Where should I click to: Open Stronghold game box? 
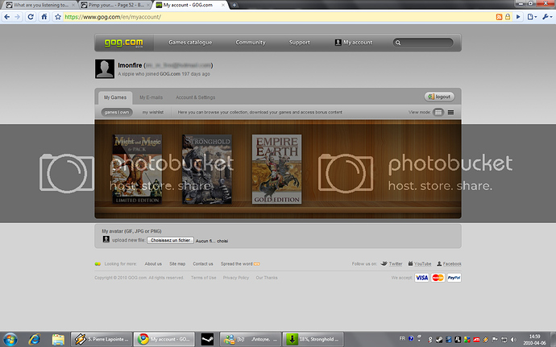tap(207, 169)
